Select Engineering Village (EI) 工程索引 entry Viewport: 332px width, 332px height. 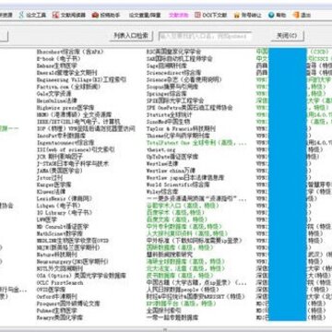click(x=81, y=80)
